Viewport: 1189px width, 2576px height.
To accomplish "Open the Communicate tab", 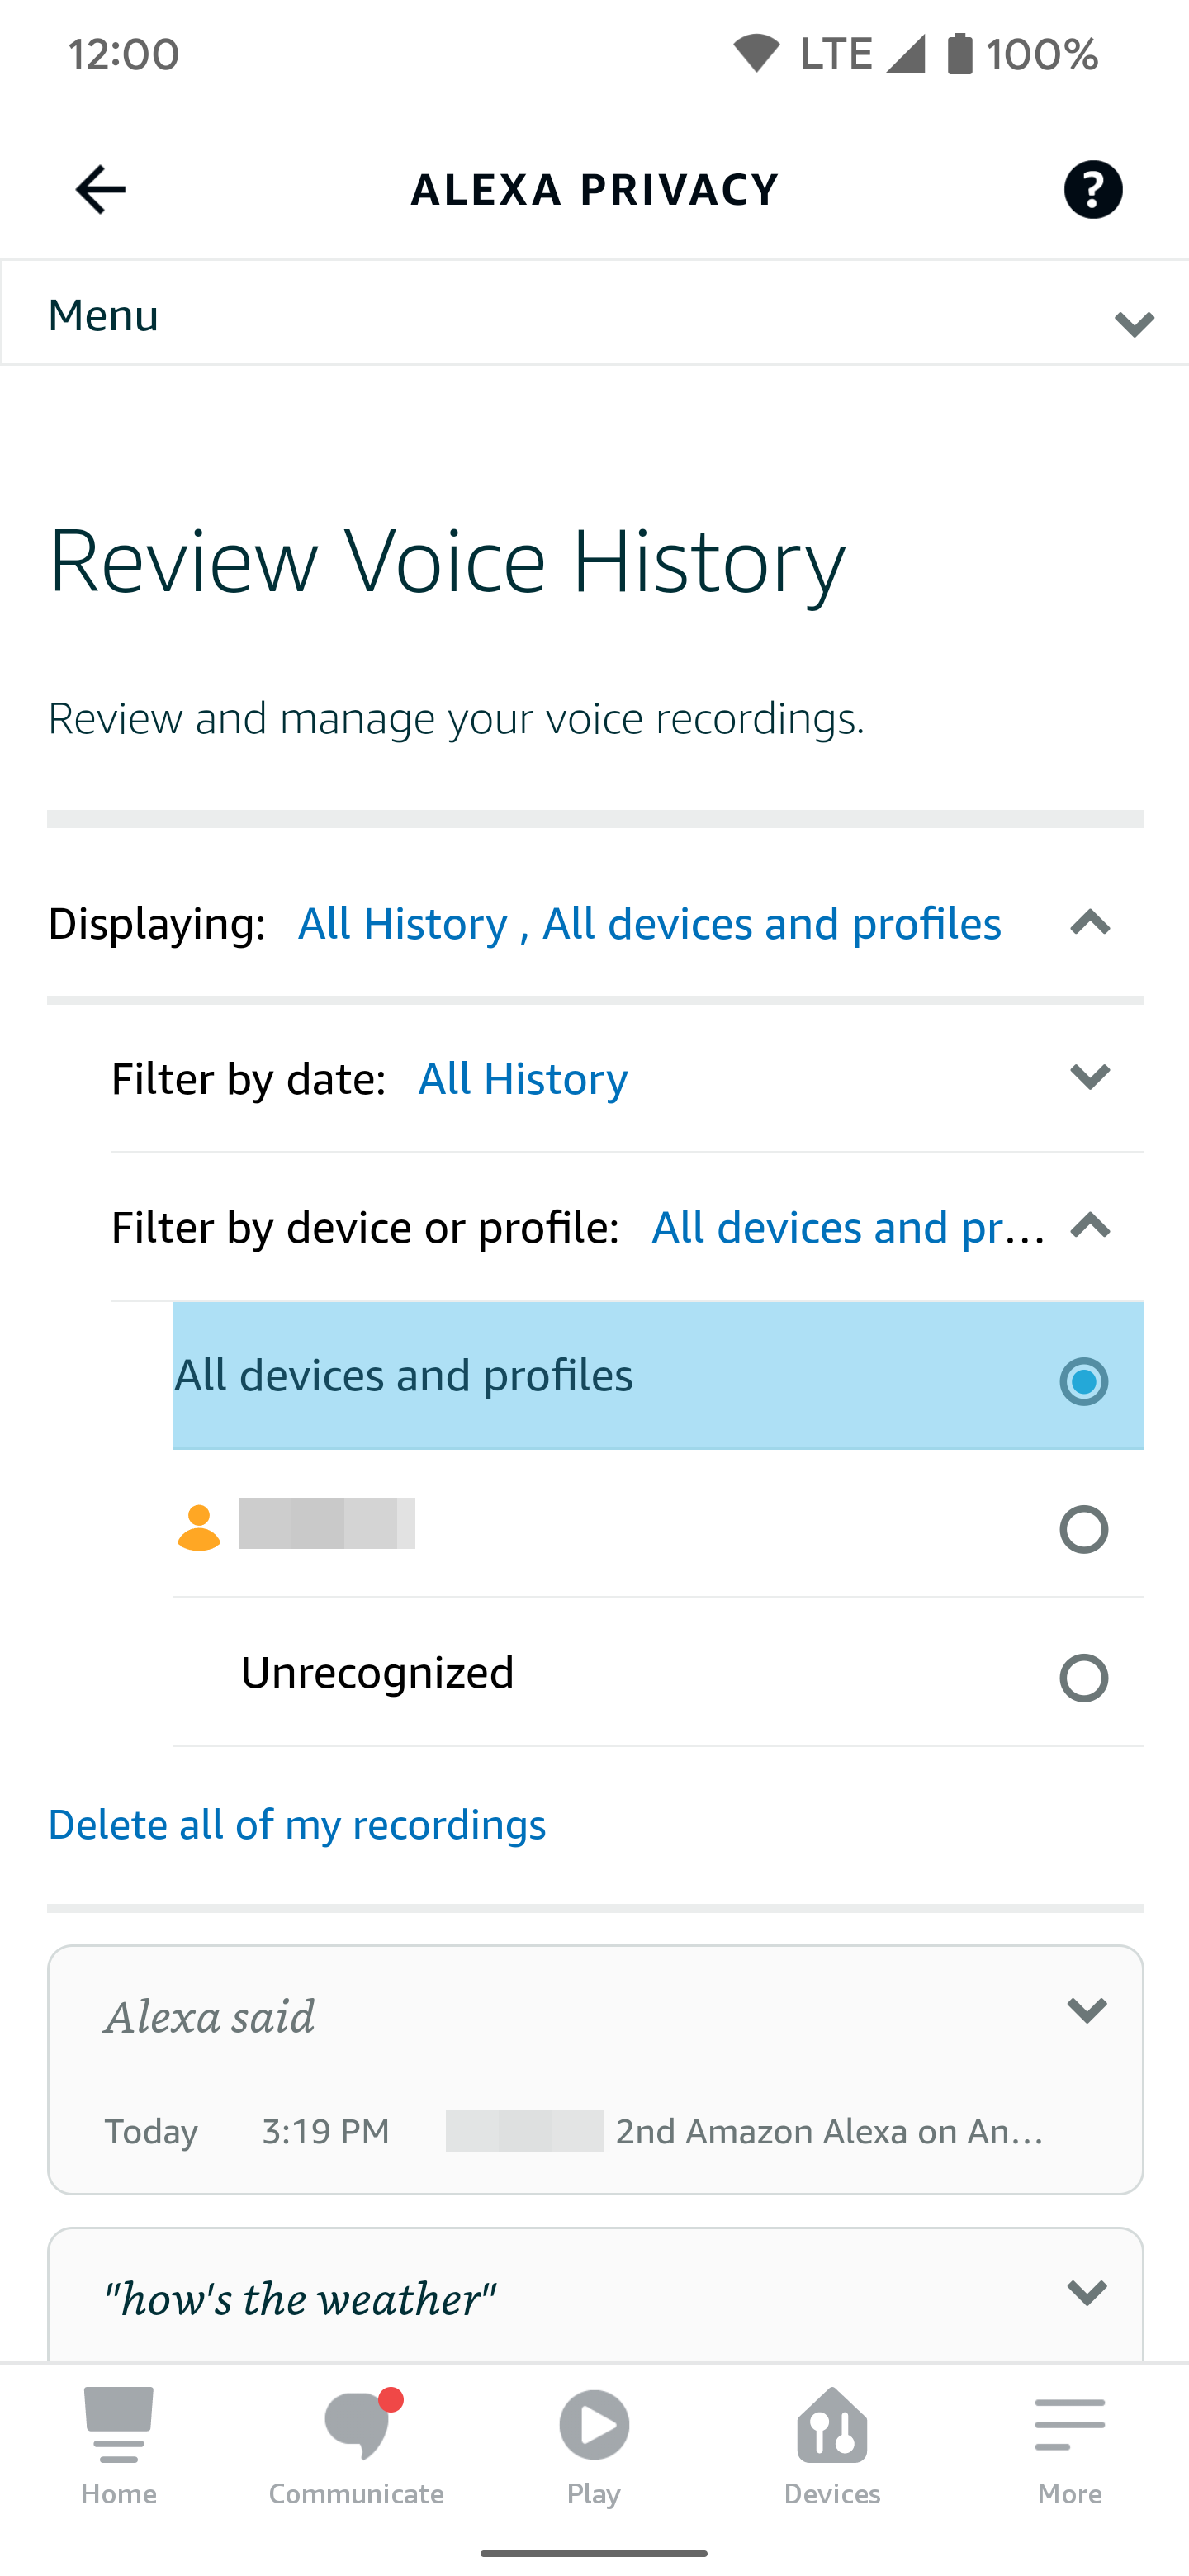I will click(x=356, y=2446).
